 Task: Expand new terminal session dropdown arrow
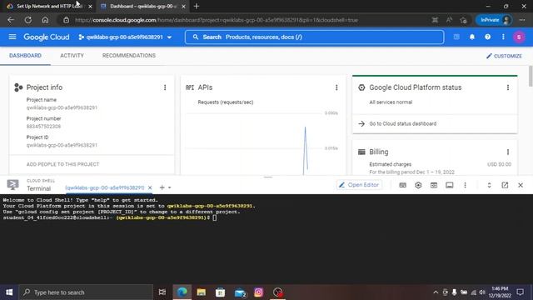(169, 187)
